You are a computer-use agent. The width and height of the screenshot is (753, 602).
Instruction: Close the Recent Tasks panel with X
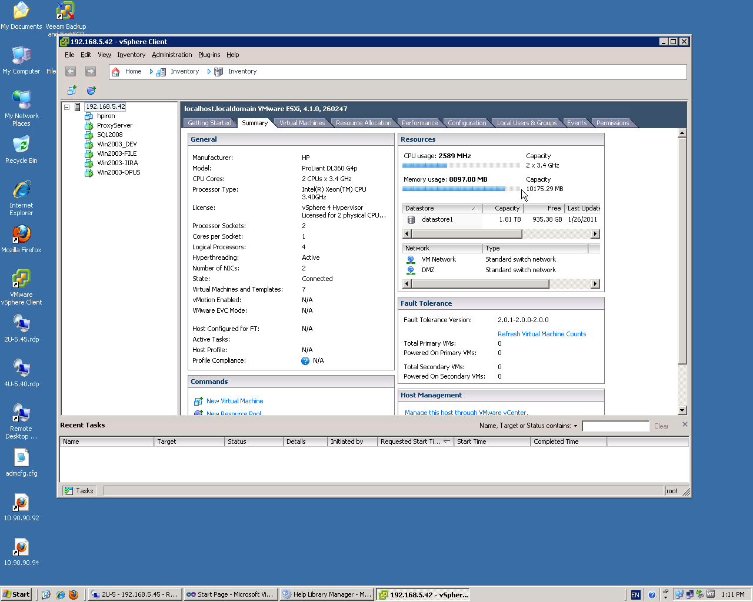point(685,424)
